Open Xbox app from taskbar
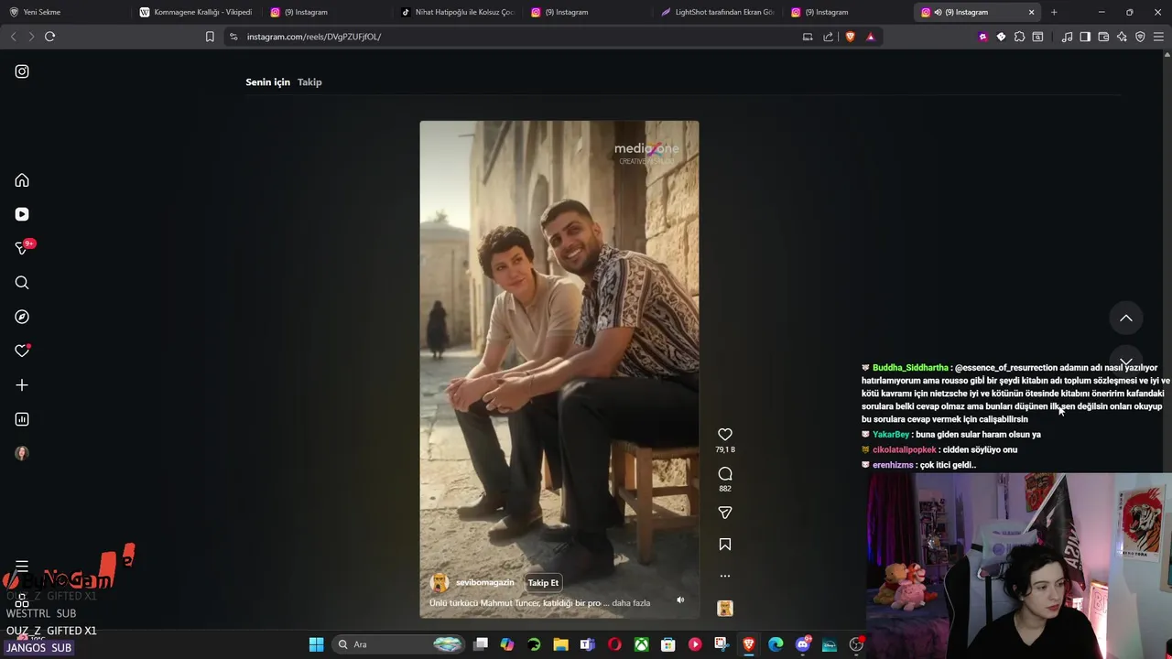Image resolution: width=1172 pixels, height=659 pixels. [641, 644]
